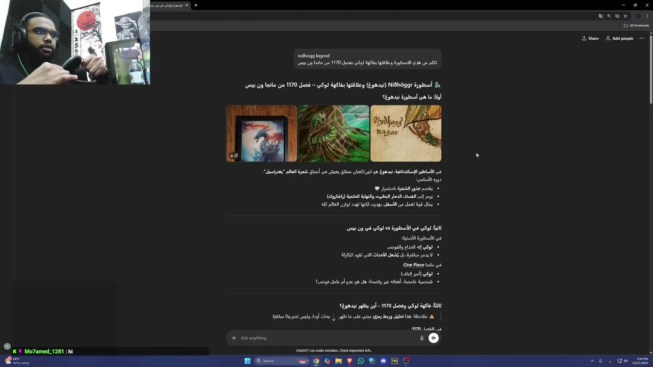Click the plus attach button in composer

click(x=234, y=338)
